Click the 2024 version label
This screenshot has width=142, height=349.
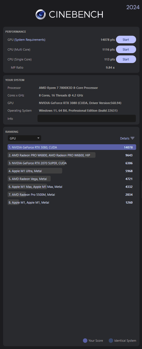(133, 7)
